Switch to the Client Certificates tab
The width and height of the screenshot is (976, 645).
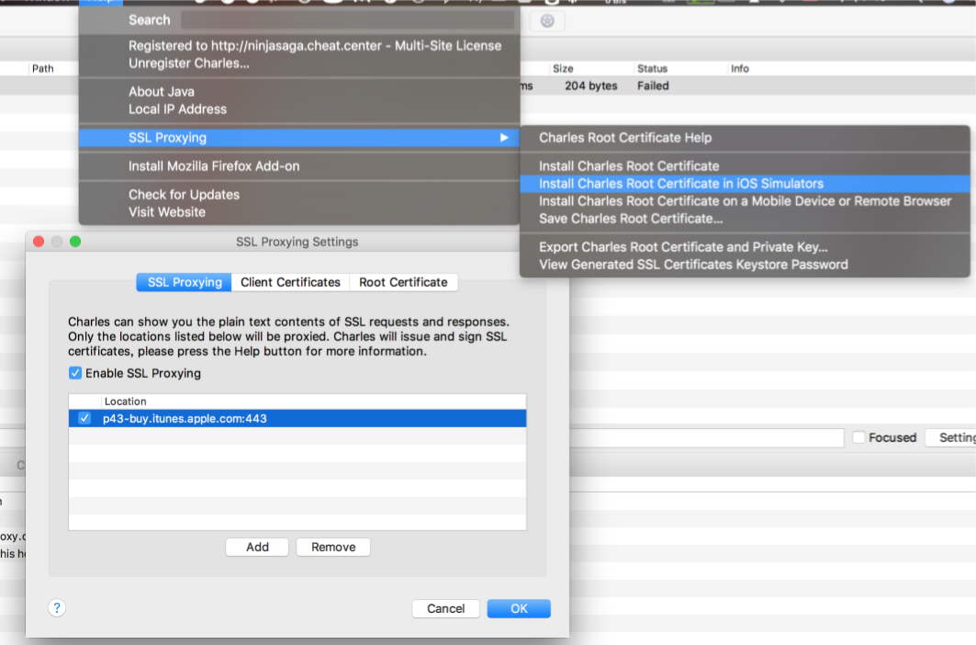tap(290, 282)
